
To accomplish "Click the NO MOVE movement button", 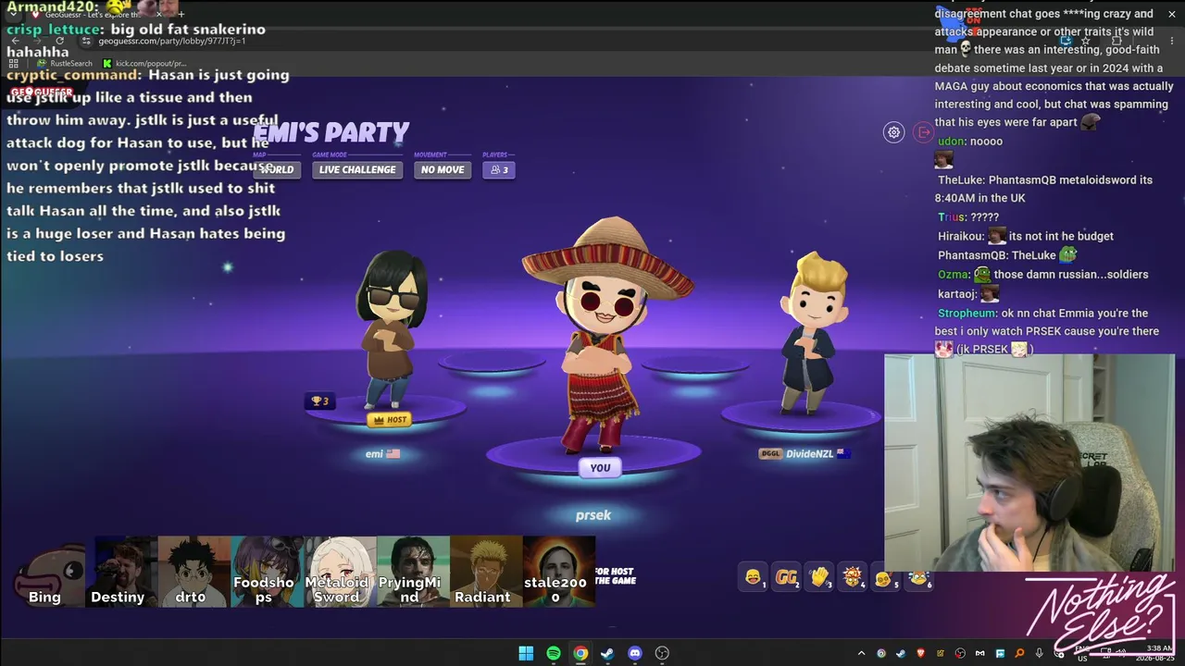I will click(443, 169).
